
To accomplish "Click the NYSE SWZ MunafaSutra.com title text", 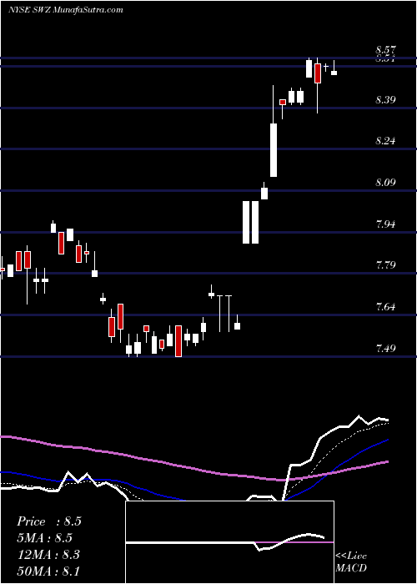I will pos(66,10).
